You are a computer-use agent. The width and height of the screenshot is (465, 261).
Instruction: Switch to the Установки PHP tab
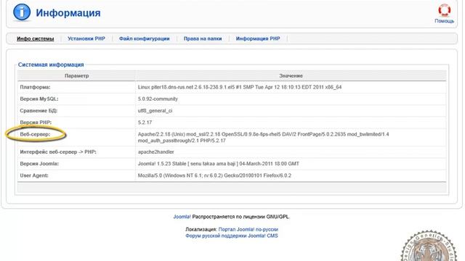(x=86, y=38)
